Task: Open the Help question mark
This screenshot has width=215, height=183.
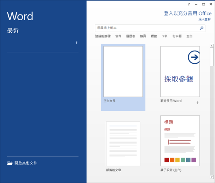Action: 189,4
